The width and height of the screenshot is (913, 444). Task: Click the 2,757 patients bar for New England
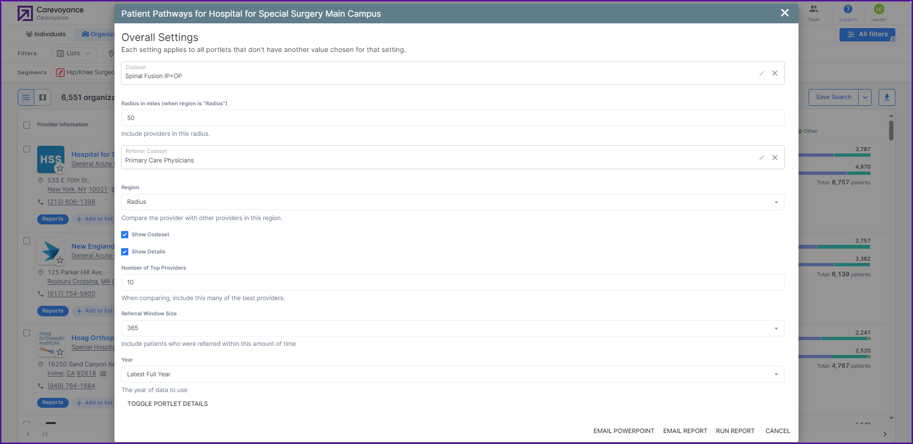834,247
